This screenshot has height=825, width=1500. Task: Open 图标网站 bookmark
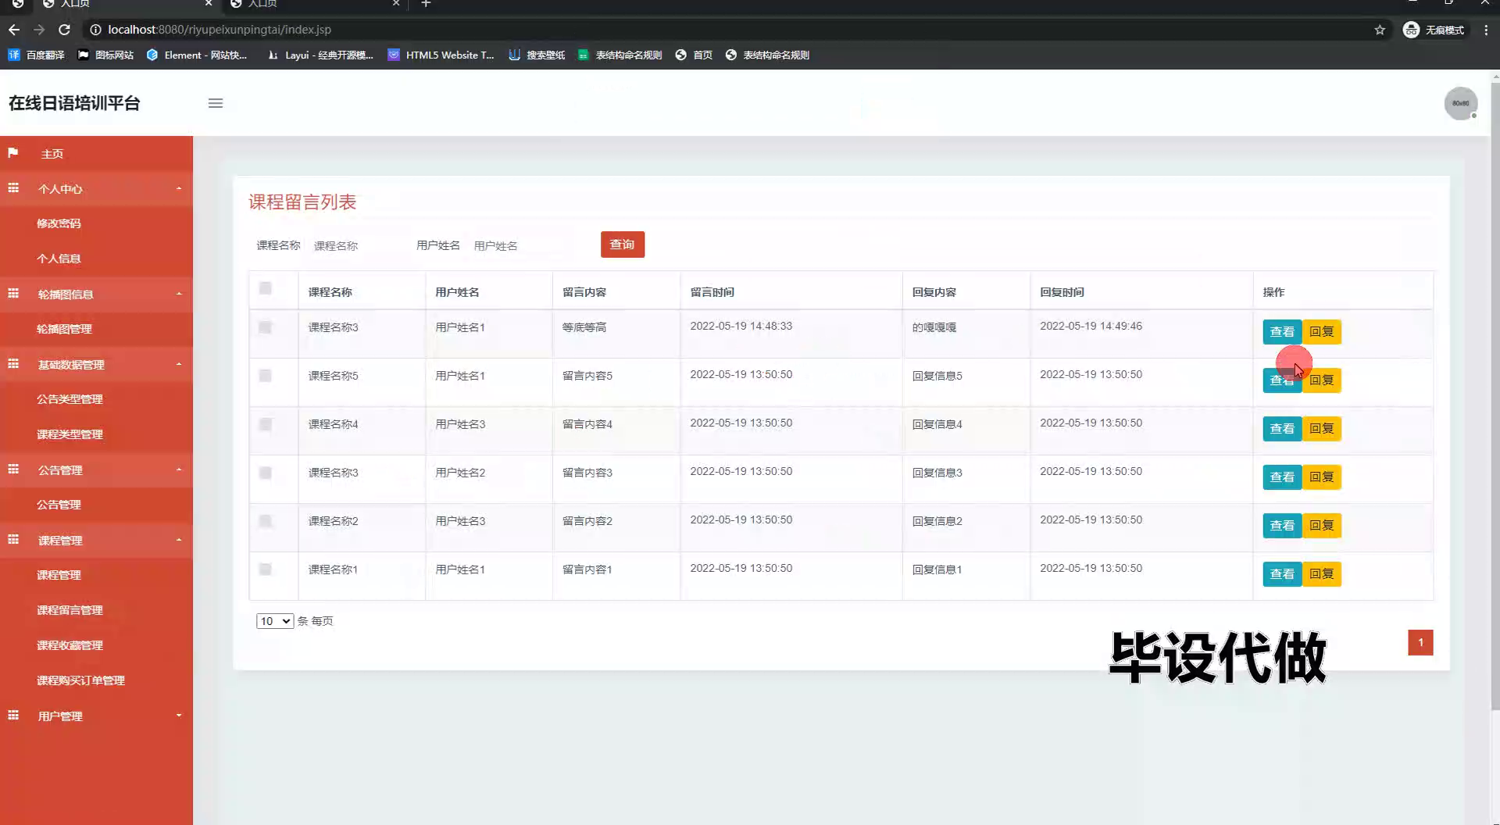click(x=105, y=55)
